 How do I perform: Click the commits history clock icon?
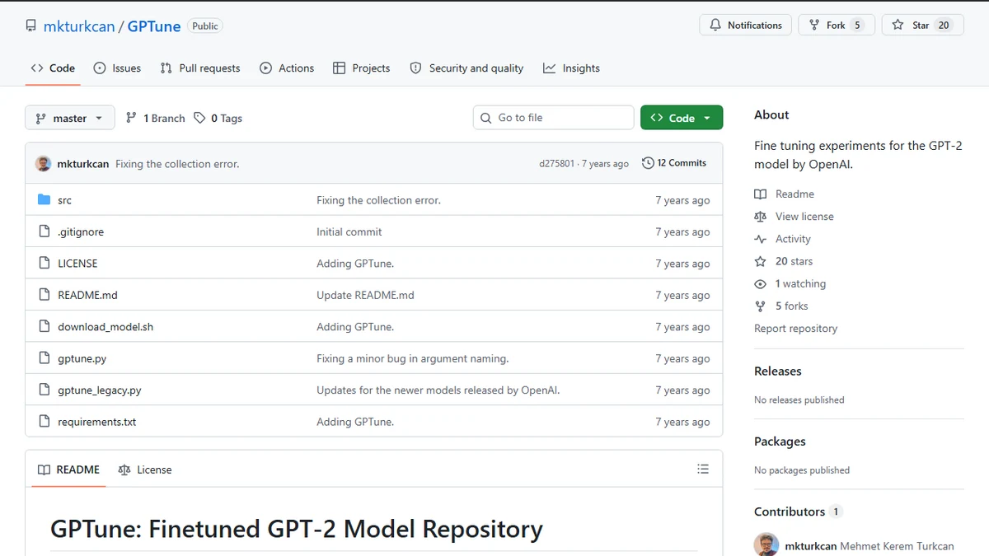coord(648,163)
